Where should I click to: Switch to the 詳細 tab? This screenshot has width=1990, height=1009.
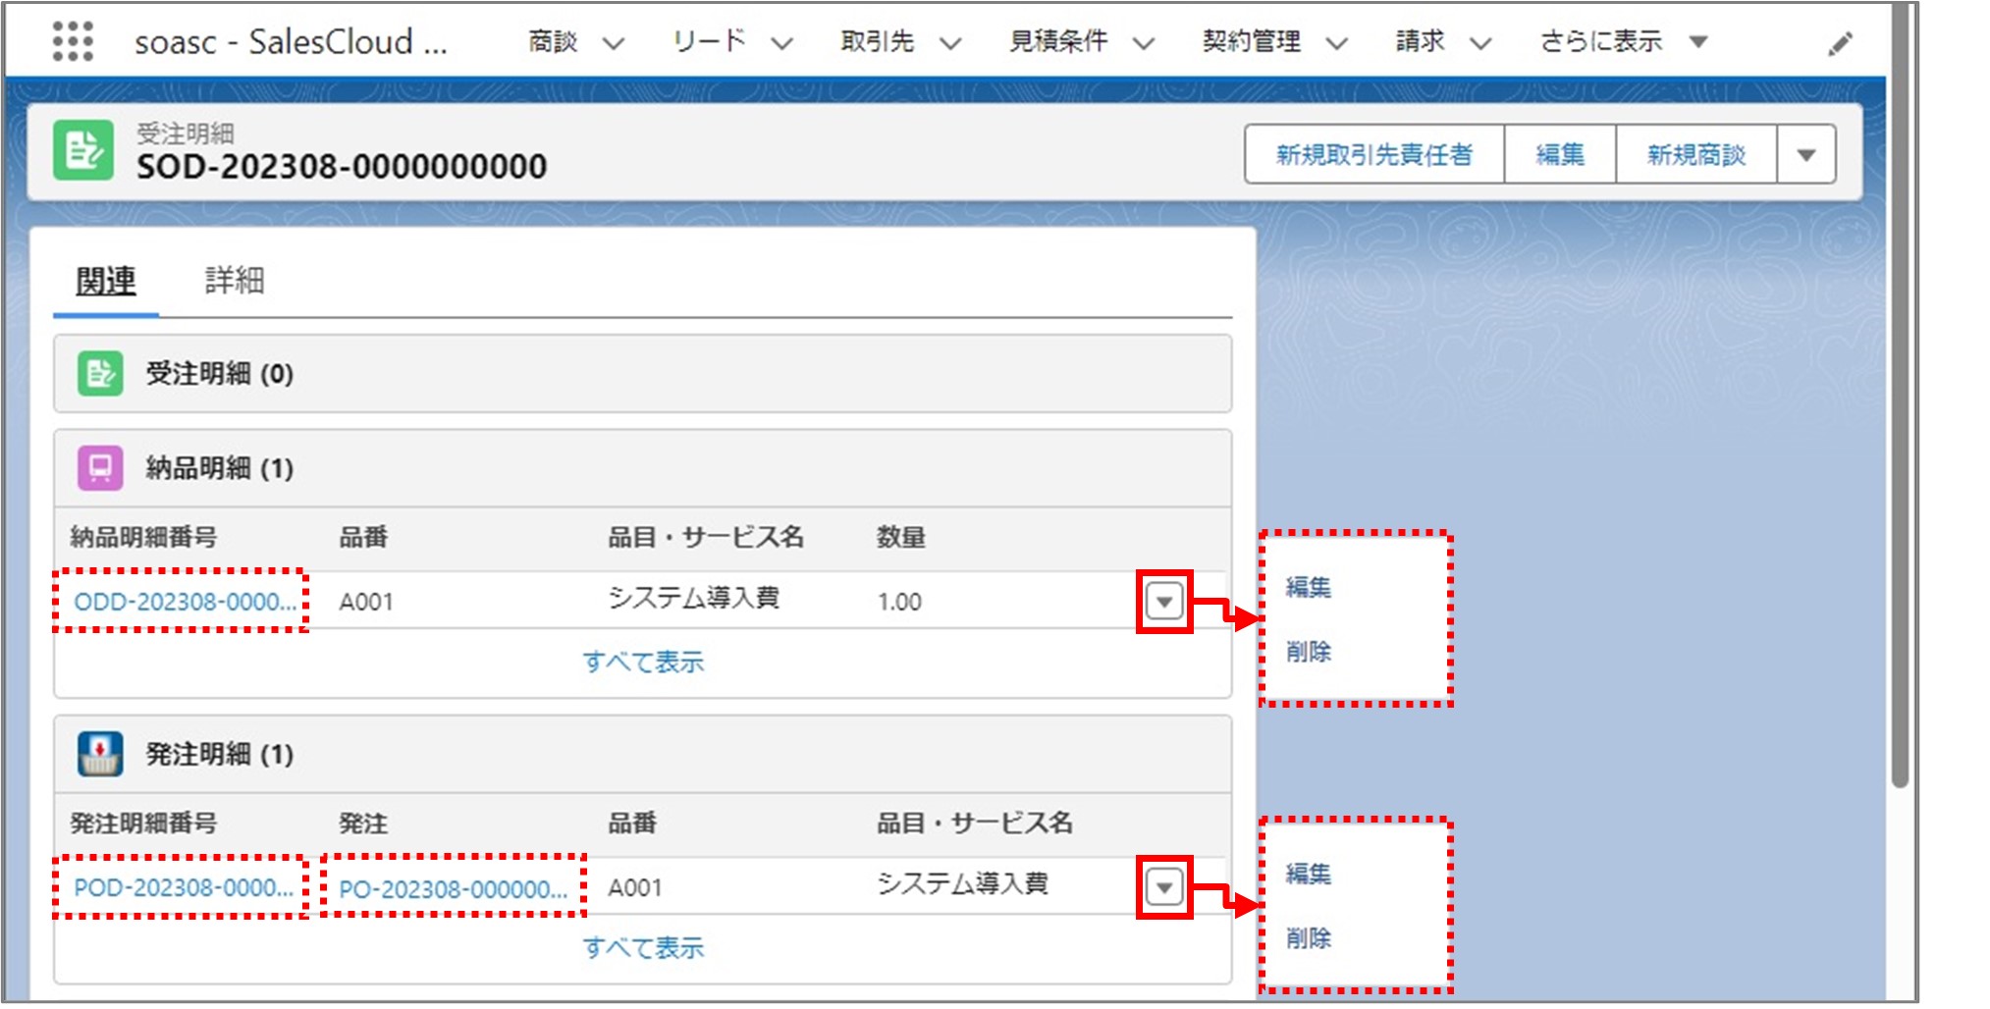click(234, 281)
